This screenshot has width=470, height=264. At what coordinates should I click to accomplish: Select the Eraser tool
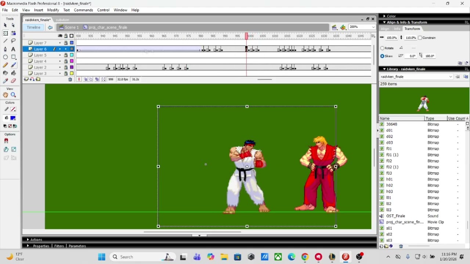13,81
